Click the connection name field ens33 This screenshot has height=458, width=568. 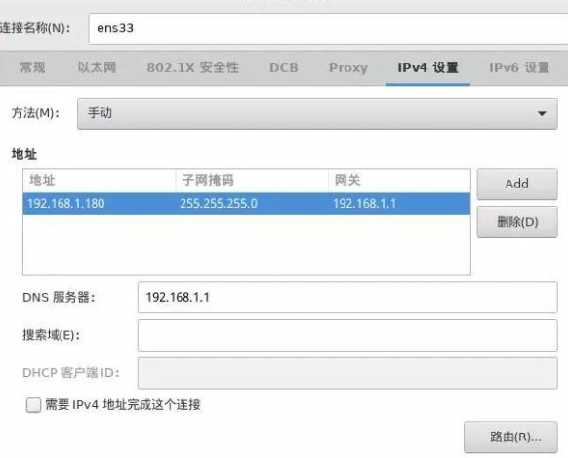328,28
